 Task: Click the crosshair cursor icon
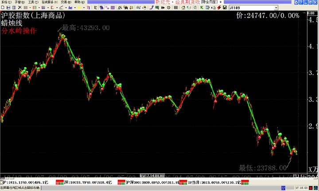click(x=169, y=8)
